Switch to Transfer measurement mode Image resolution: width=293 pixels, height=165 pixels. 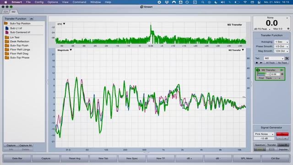click(x=271, y=145)
